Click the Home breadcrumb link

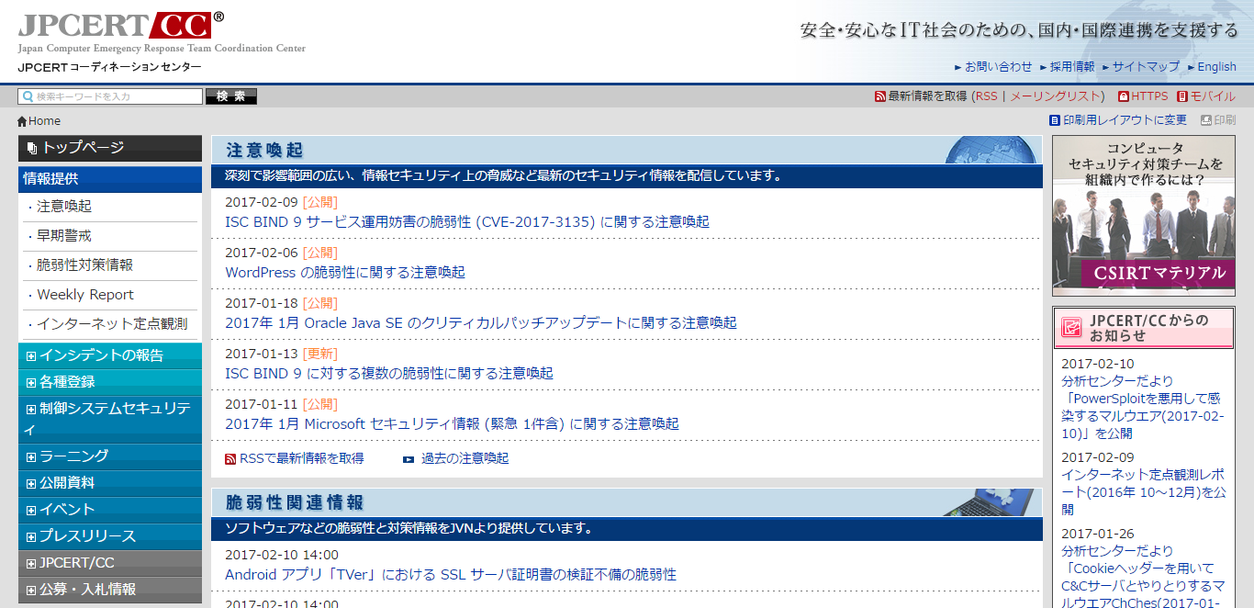44,121
